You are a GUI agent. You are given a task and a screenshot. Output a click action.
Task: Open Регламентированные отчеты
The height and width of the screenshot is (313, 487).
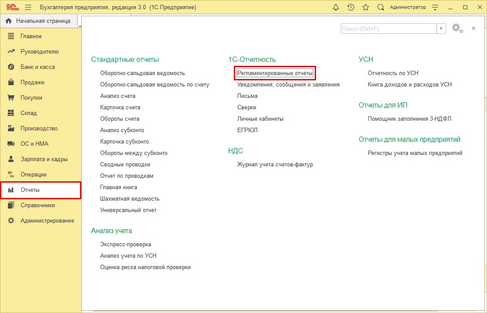(x=275, y=73)
